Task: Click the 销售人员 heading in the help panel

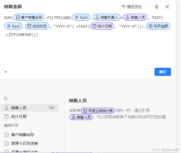Action: (x=78, y=100)
